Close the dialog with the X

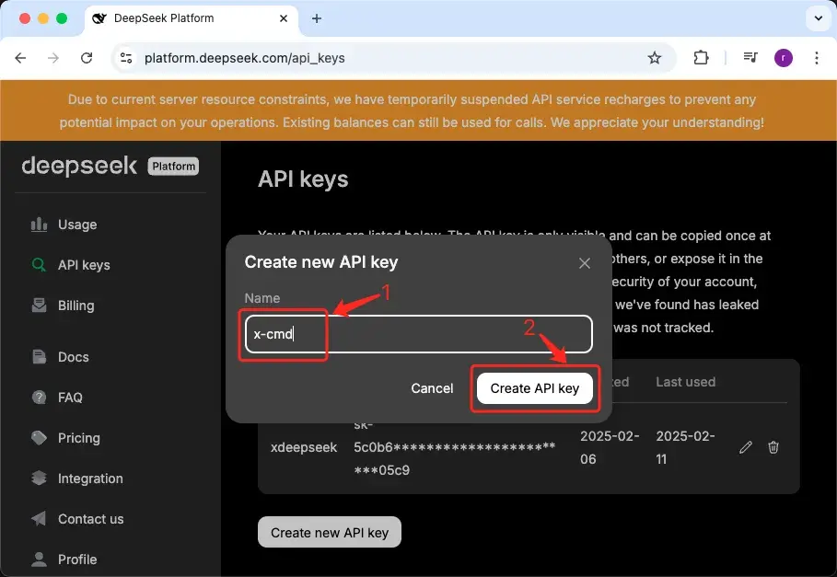[585, 262]
